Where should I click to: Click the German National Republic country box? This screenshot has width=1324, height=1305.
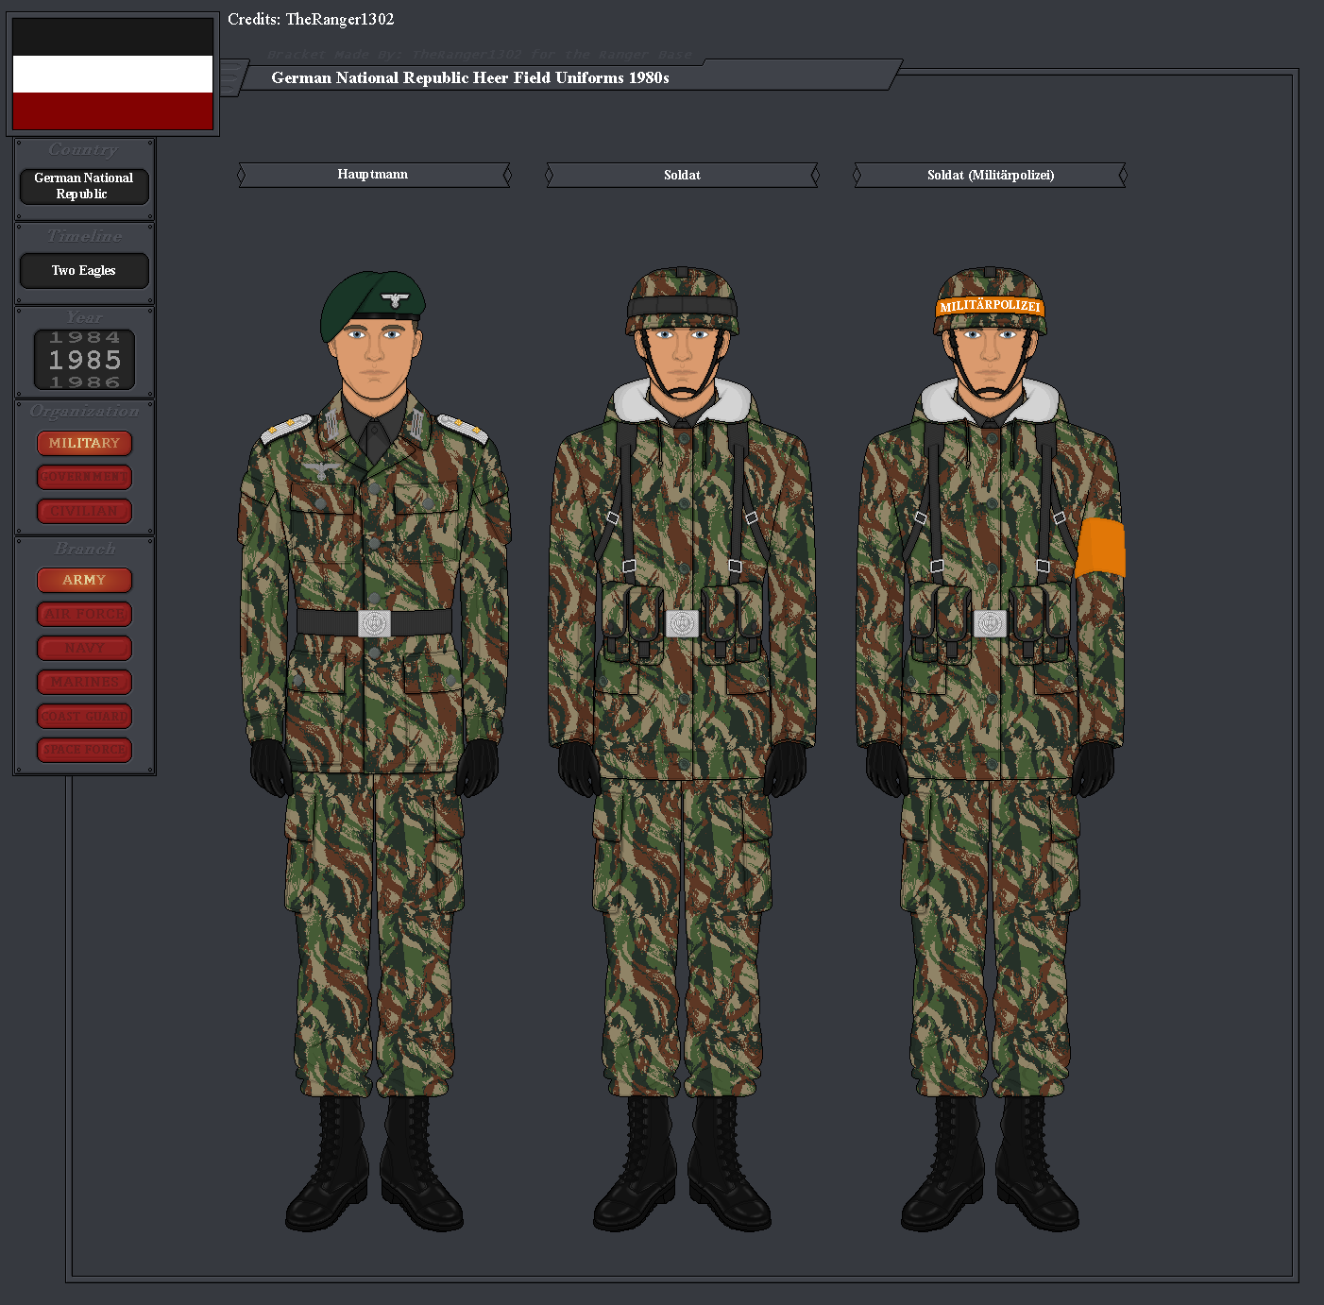click(x=84, y=186)
